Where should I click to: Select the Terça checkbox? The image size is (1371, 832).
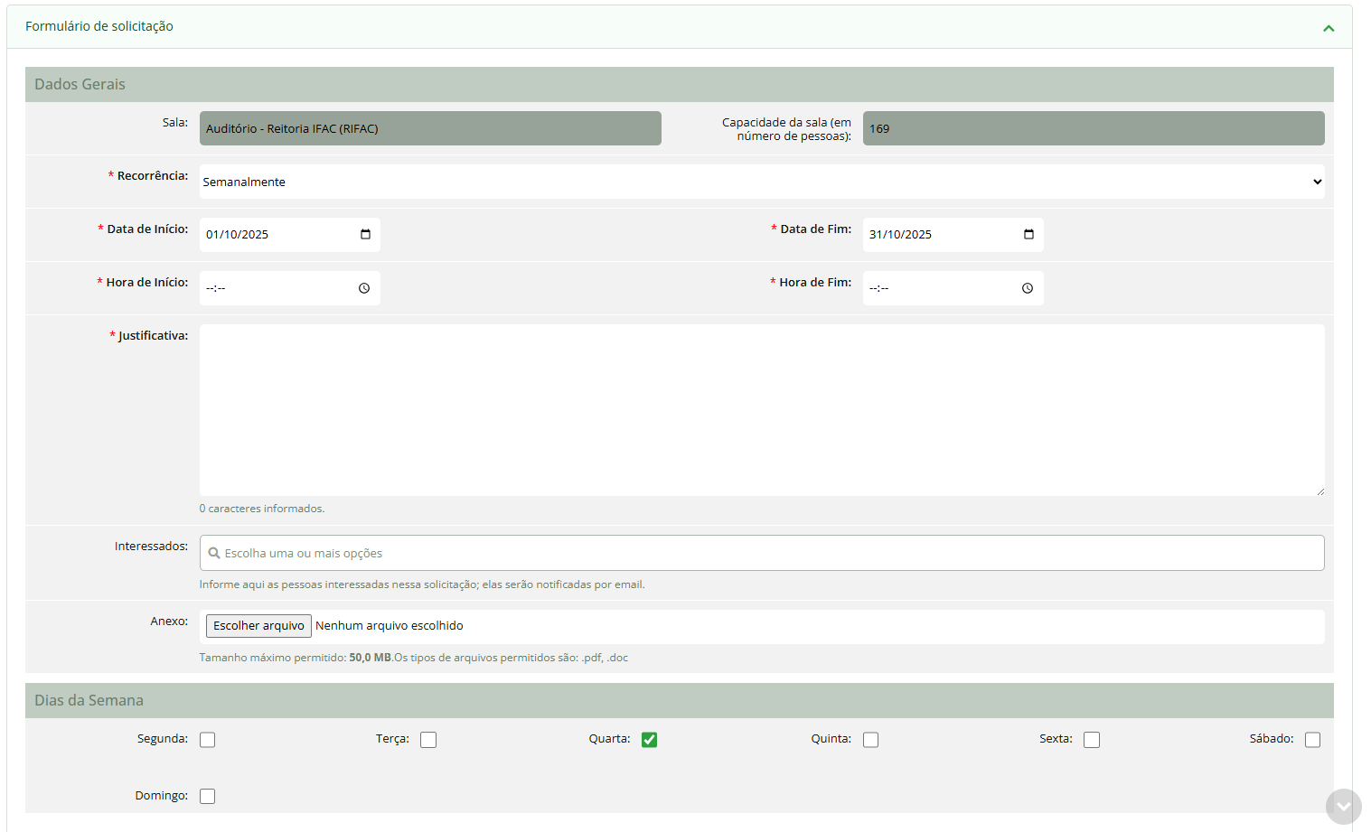coord(428,740)
